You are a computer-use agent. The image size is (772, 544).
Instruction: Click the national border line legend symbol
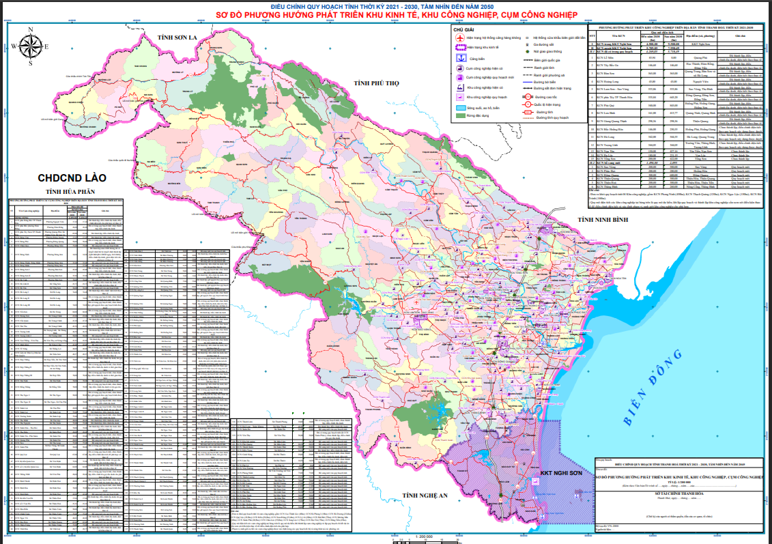click(x=528, y=60)
